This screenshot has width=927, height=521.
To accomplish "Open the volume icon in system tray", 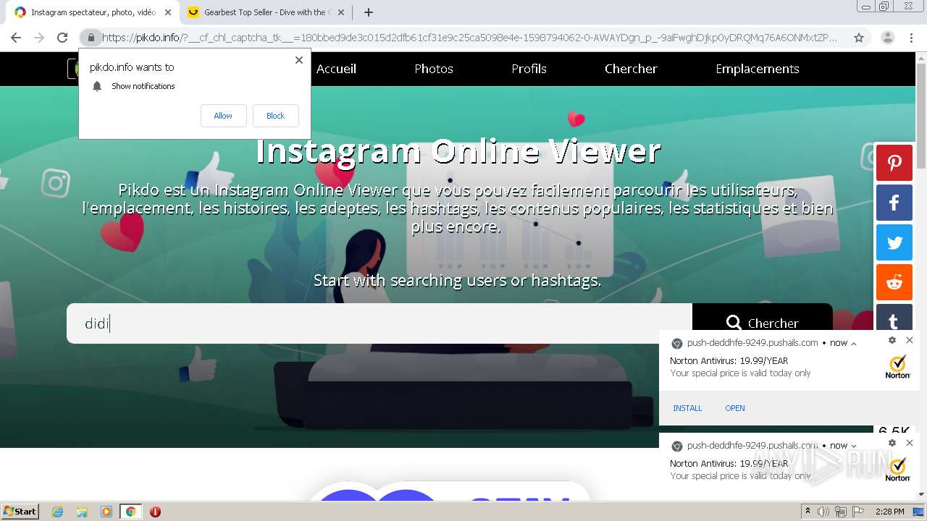I will coord(823,512).
